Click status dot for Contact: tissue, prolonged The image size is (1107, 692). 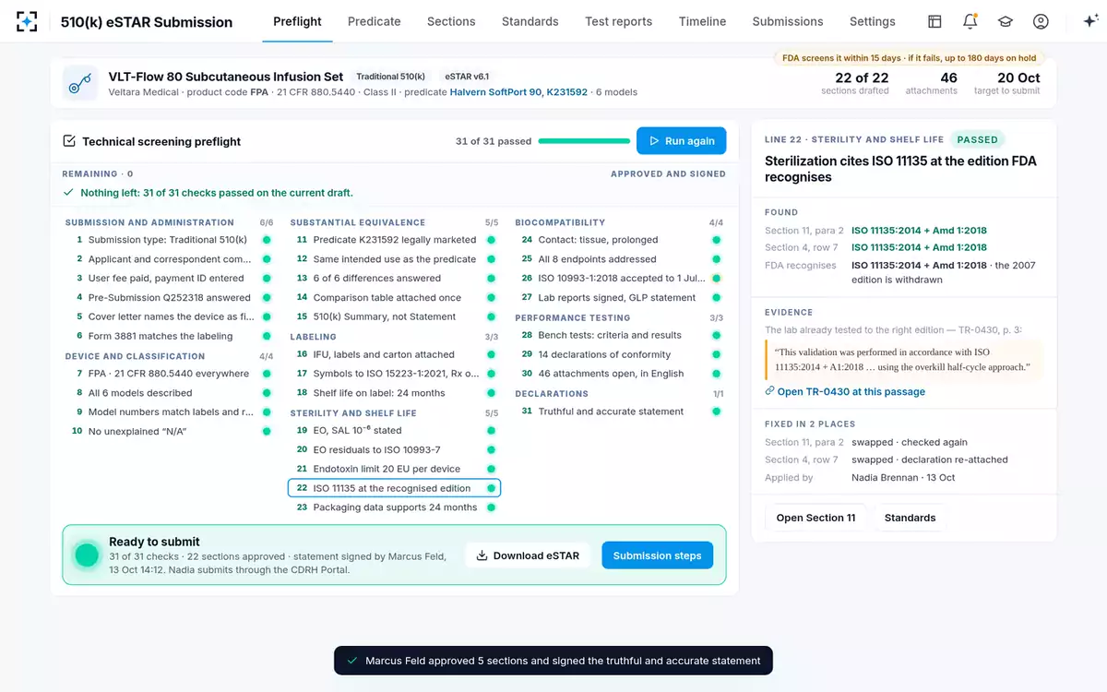[x=717, y=240]
